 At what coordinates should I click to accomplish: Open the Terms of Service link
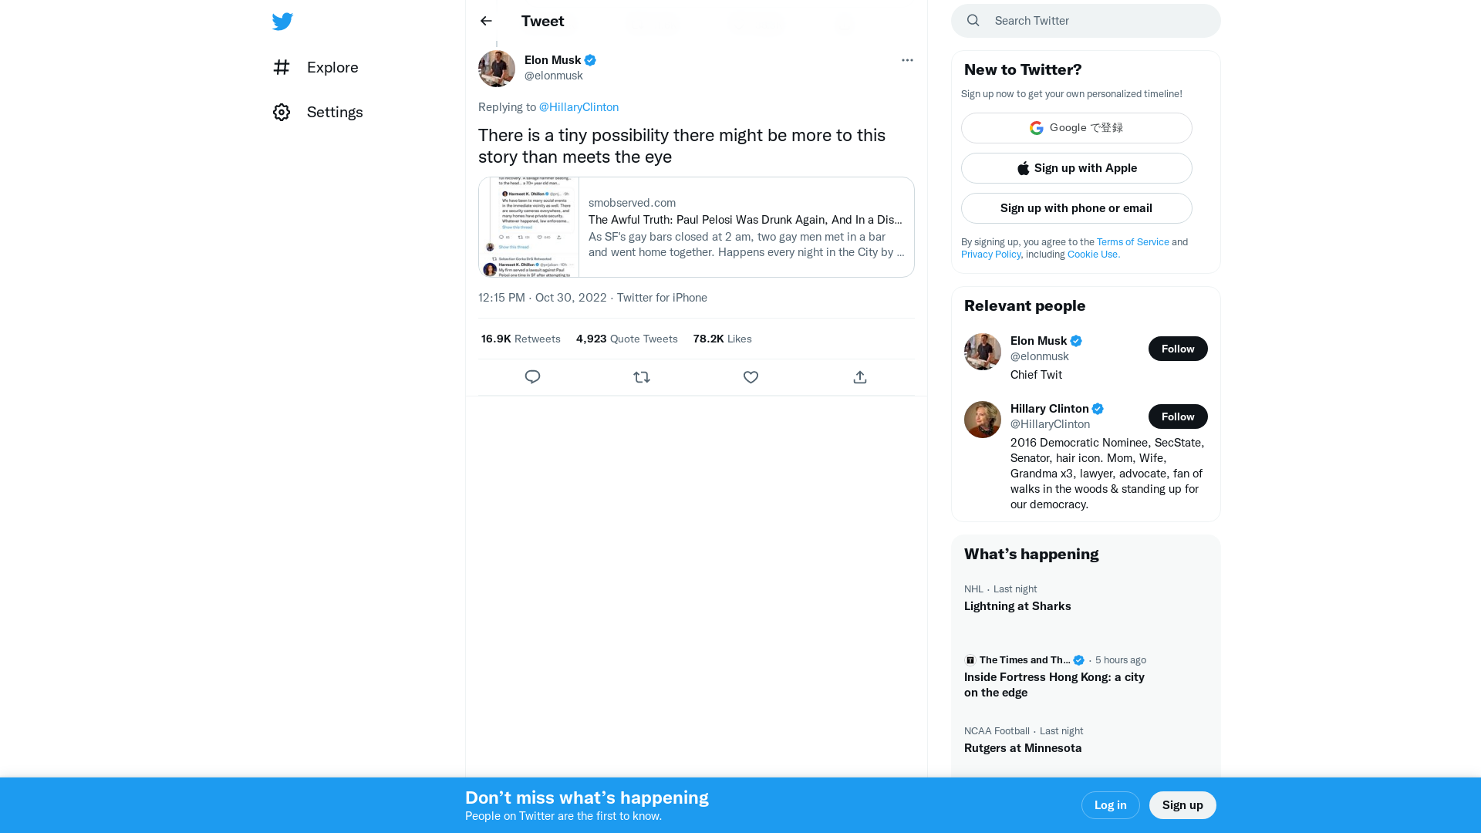1132,242
